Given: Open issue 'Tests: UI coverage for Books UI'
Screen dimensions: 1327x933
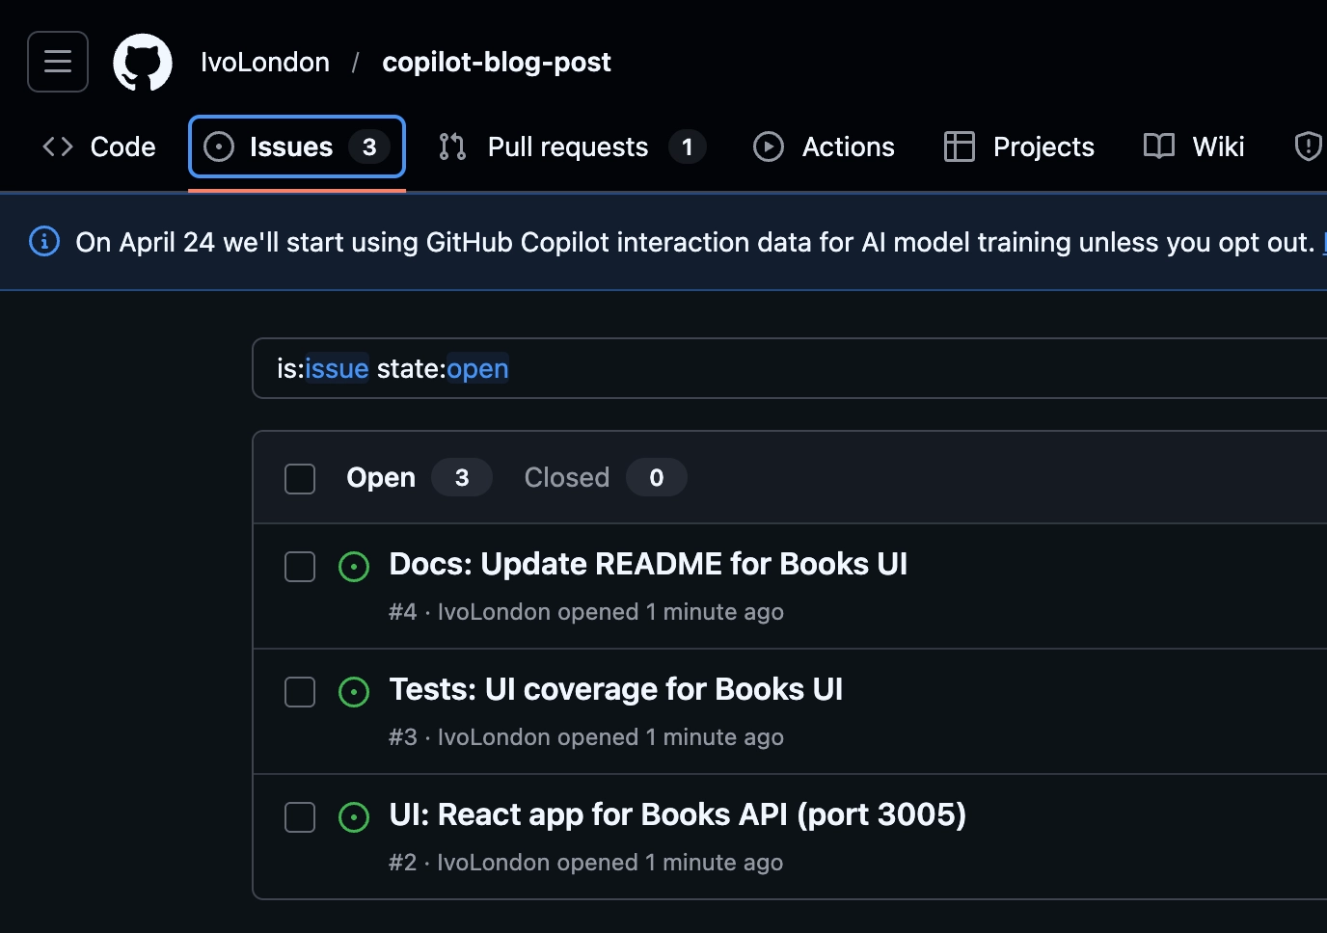Looking at the screenshot, I should 616,689.
